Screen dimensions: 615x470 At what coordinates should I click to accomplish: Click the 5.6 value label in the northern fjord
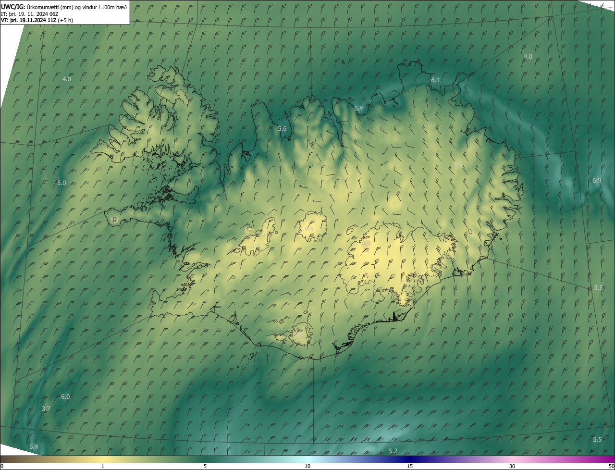tap(282, 128)
